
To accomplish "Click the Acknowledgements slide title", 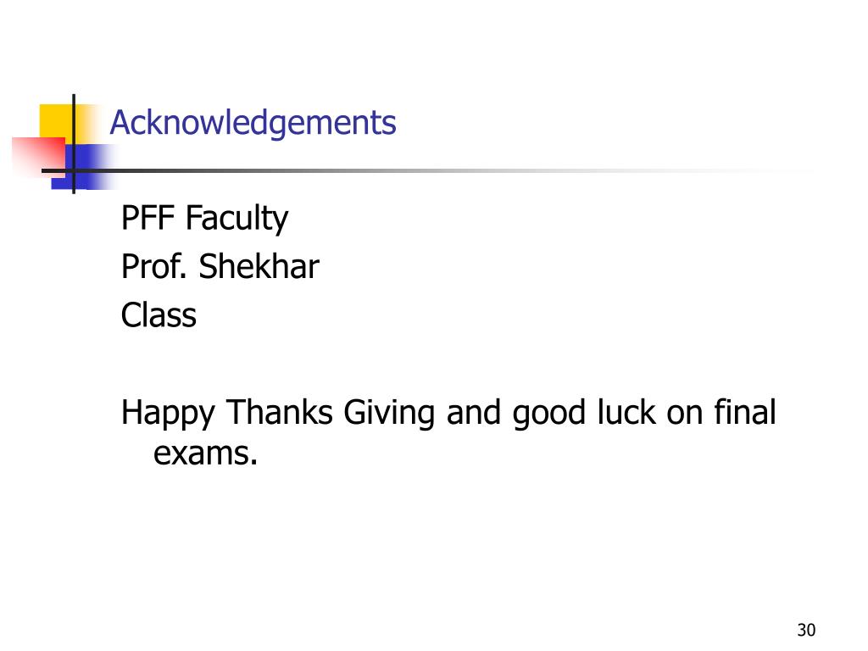I will [x=253, y=123].
